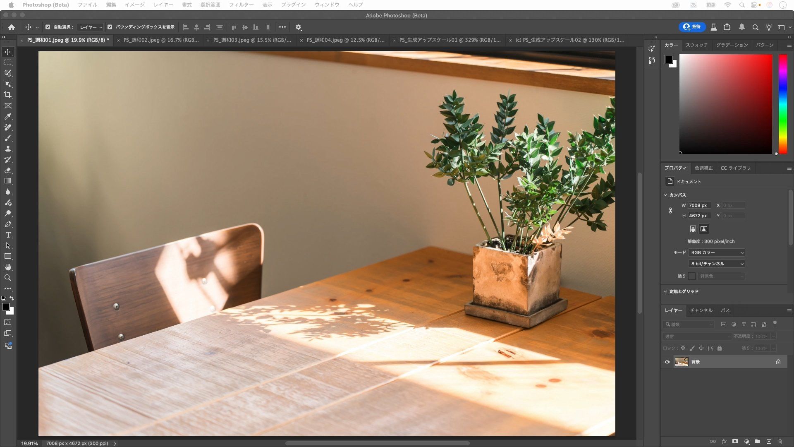794x447 pixels.
Task: Open the フィルター menu
Action: coord(241,5)
